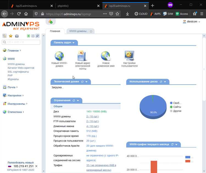Expand the Главное menu section
Screen dimensions: 206x173
tap(13, 51)
